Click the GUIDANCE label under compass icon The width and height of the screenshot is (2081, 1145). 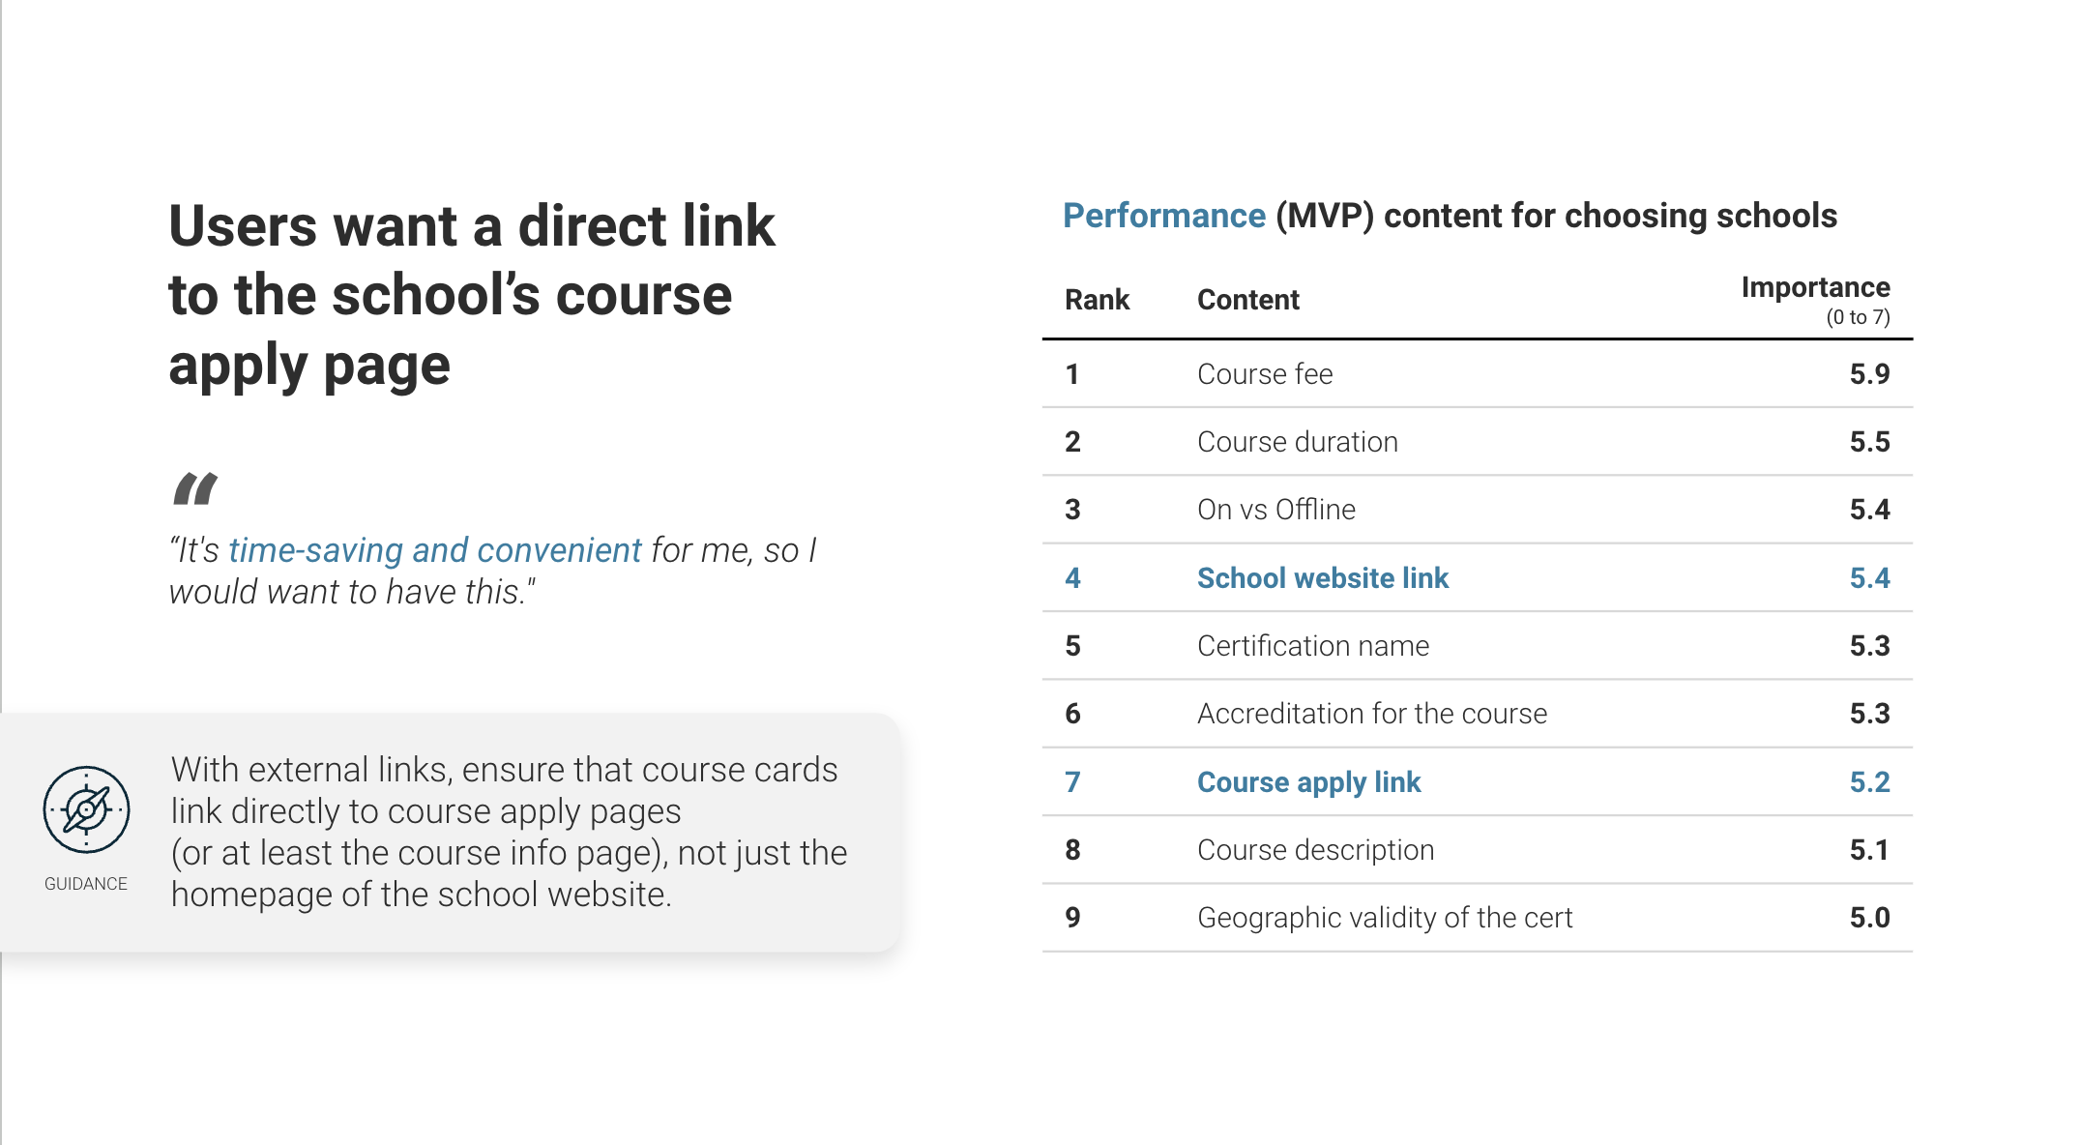[x=86, y=884]
